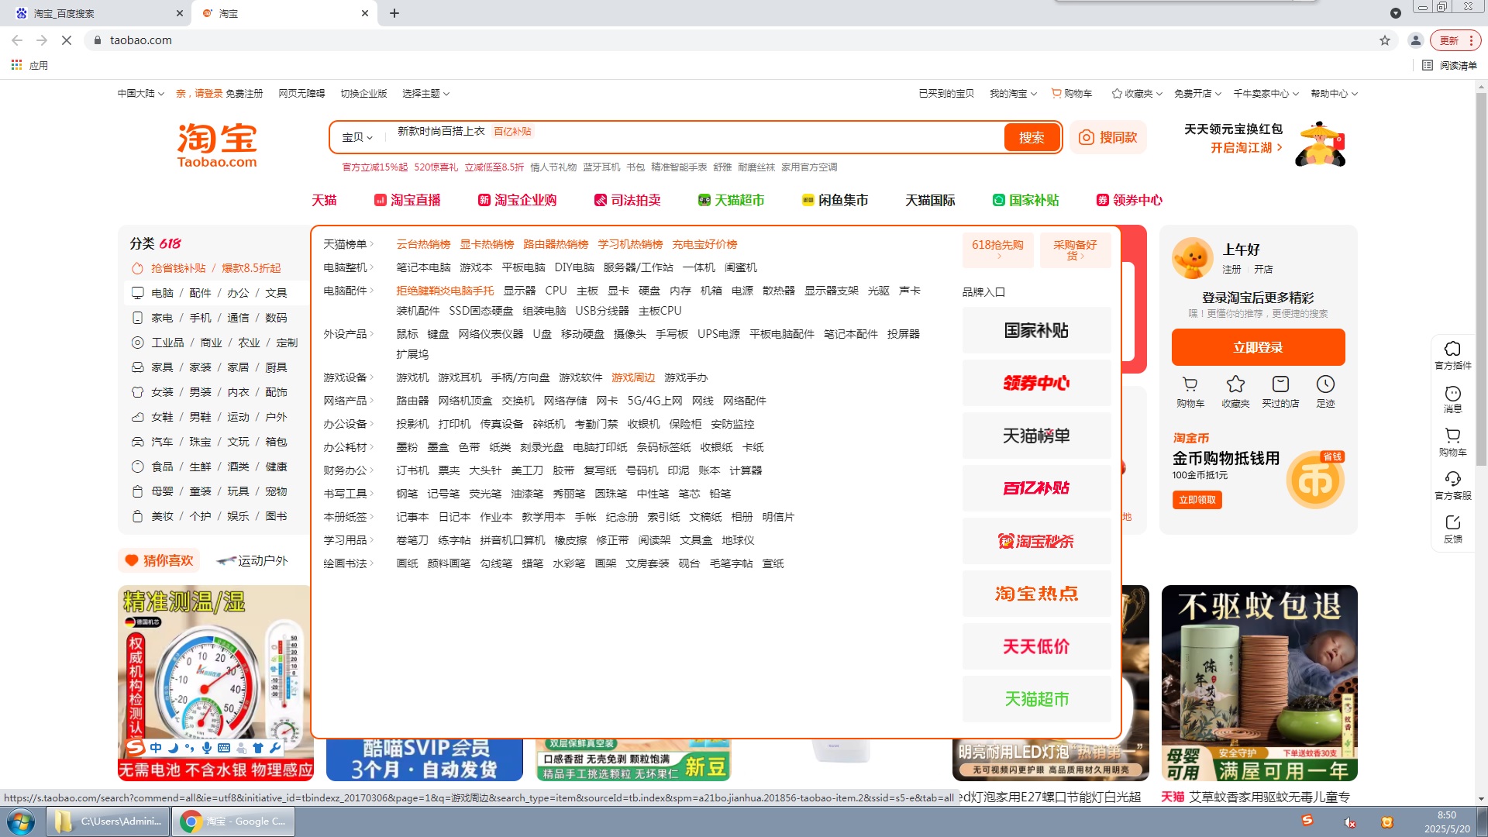The height and width of the screenshot is (837, 1488).
Task: Open the 阅读清单 reading list
Action: click(x=1450, y=65)
